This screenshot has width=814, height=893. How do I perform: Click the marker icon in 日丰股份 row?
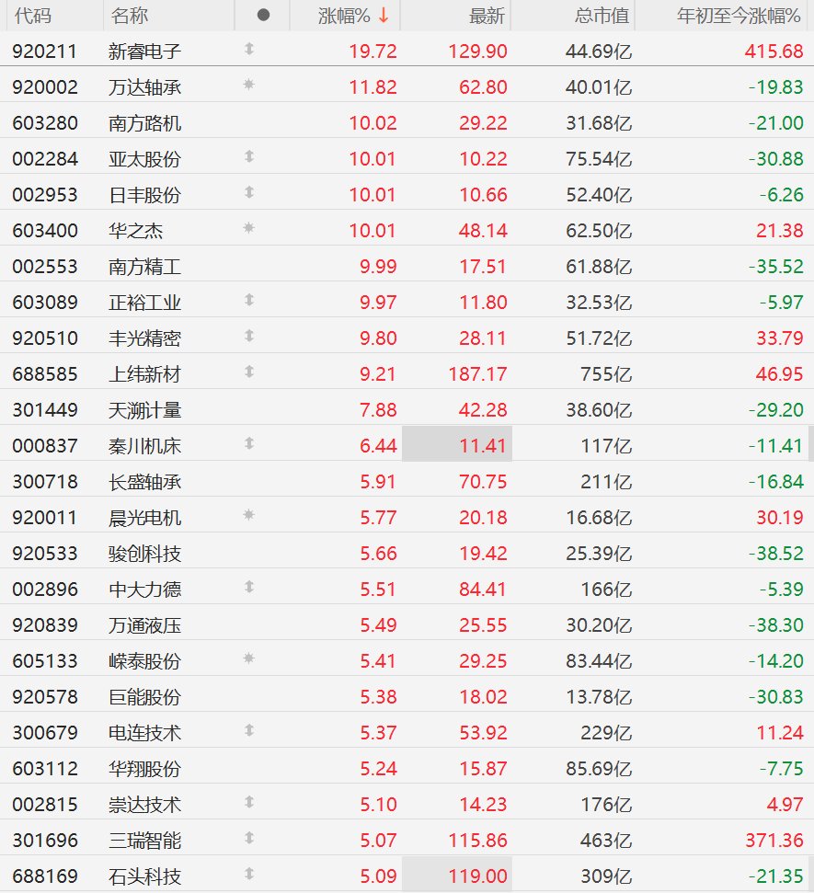pyautogui.click(x=249, y=193)
